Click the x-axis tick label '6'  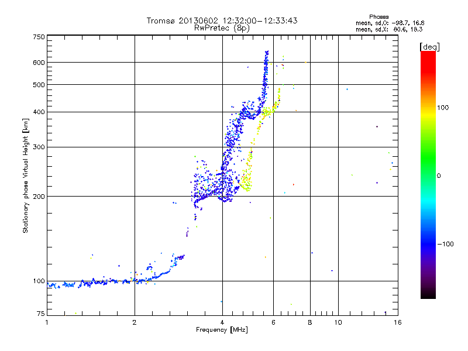(273, 322)
